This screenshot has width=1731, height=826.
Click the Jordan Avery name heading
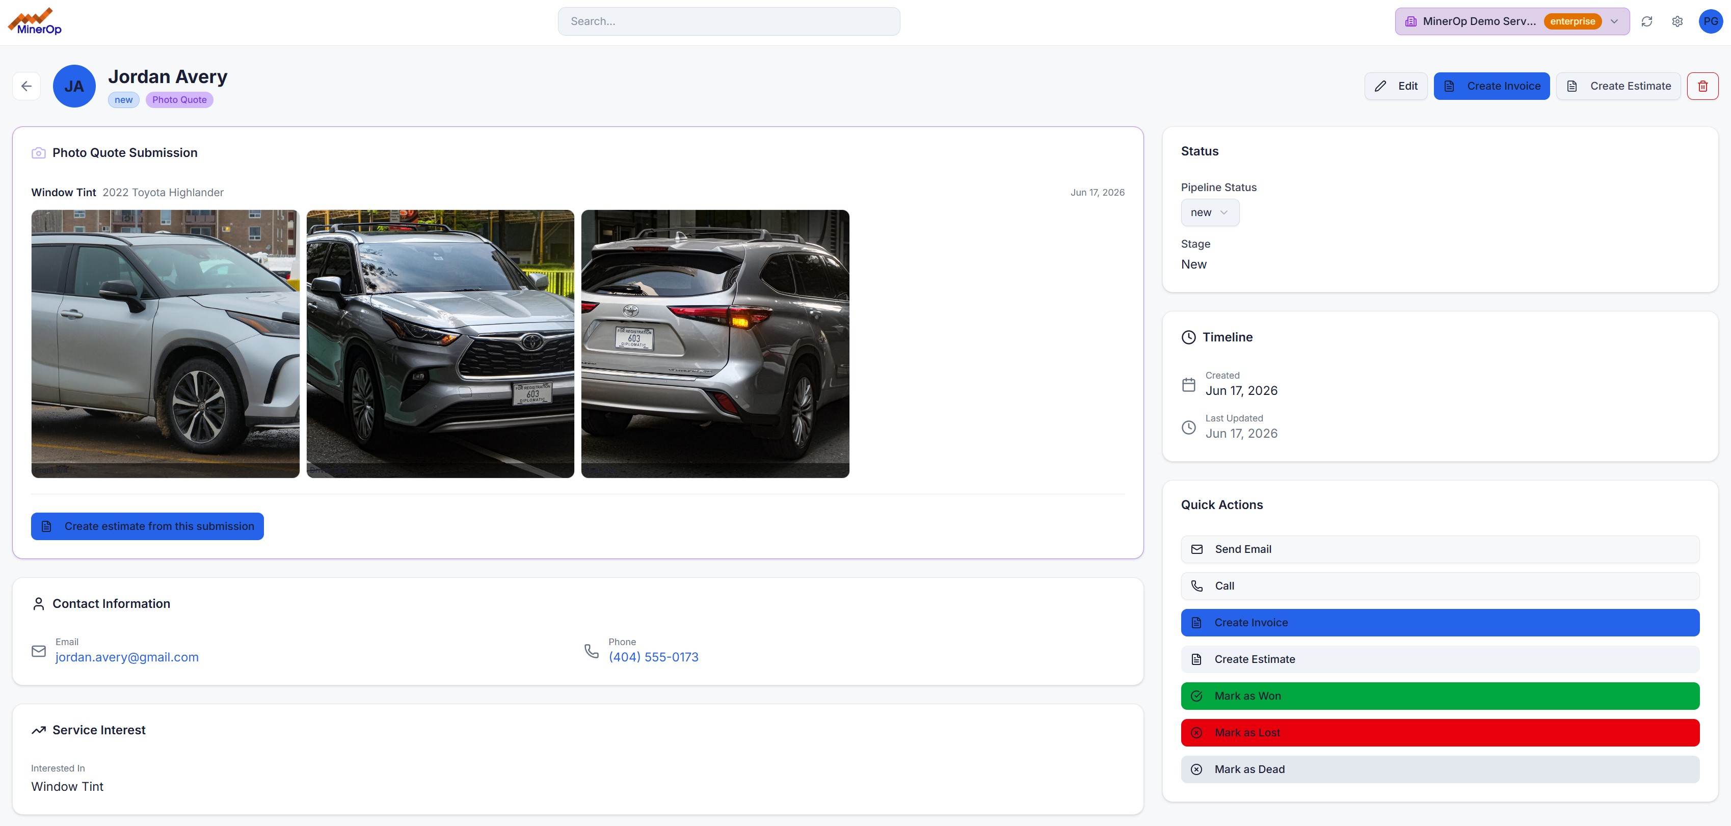coord(167,76)
